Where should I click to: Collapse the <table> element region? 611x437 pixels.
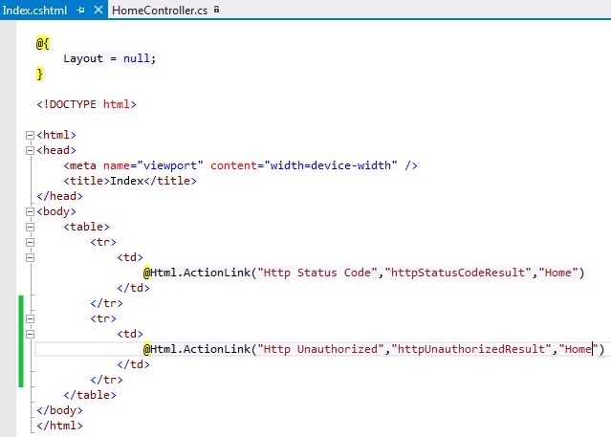(30, 227)
